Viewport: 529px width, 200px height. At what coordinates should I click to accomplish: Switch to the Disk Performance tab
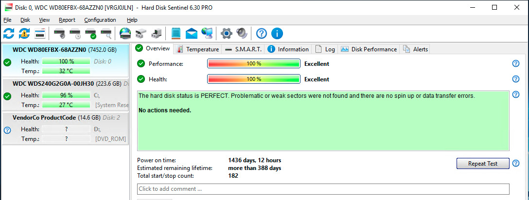369,49
